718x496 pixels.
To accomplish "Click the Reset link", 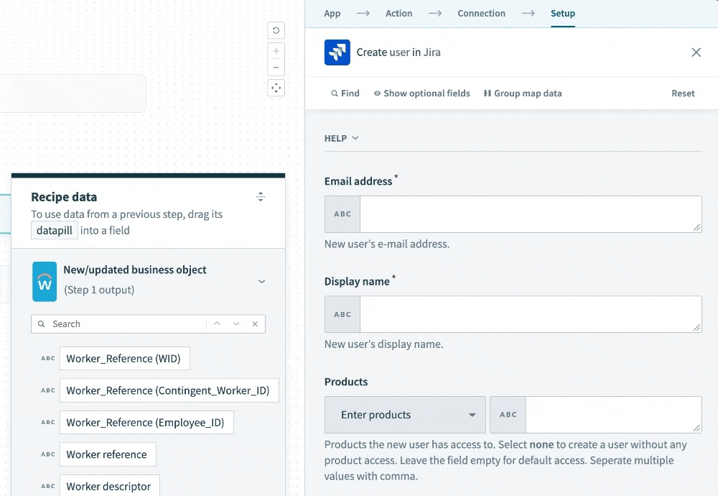I will pos(683,93).
